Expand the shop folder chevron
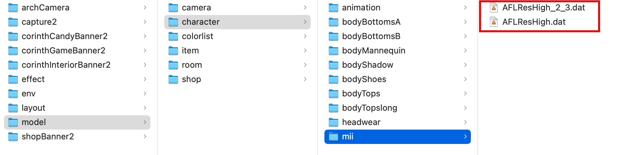The image size is (637, 155). coord(305,79)
